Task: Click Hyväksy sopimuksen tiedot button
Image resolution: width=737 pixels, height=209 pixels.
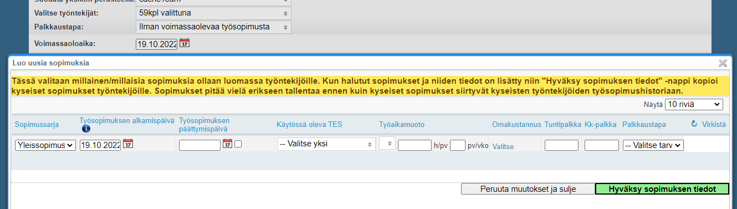Action: click(x=663, y=189)
